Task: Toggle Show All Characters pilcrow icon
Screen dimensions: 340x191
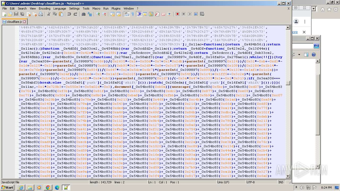Action: 133,14
